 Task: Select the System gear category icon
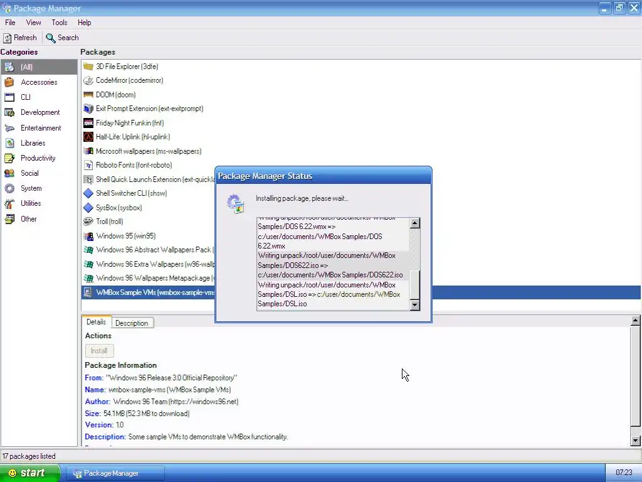pyautogui.click(x=9, y=188)
